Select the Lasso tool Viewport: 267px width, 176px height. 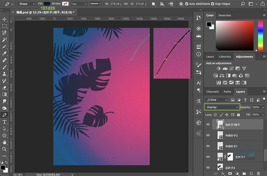pyautogui.click(x=4, y=33)
